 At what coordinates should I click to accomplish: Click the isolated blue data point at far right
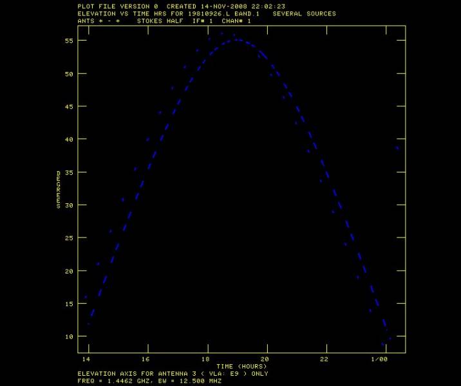click(397, 148)
